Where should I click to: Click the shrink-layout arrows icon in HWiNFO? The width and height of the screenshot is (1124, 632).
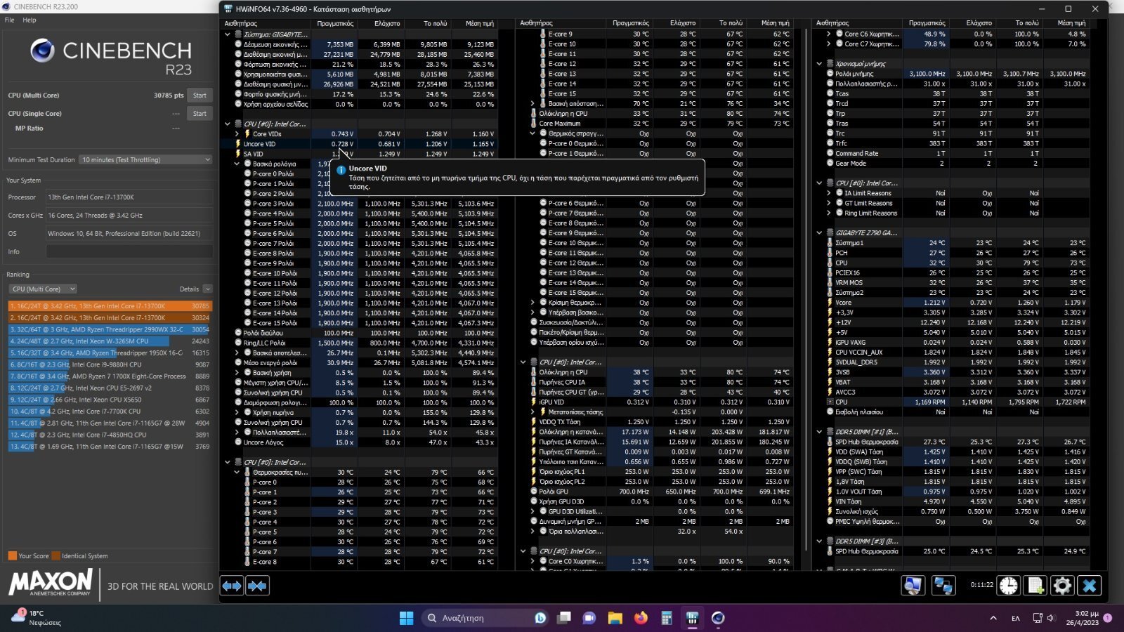(257, 586)
